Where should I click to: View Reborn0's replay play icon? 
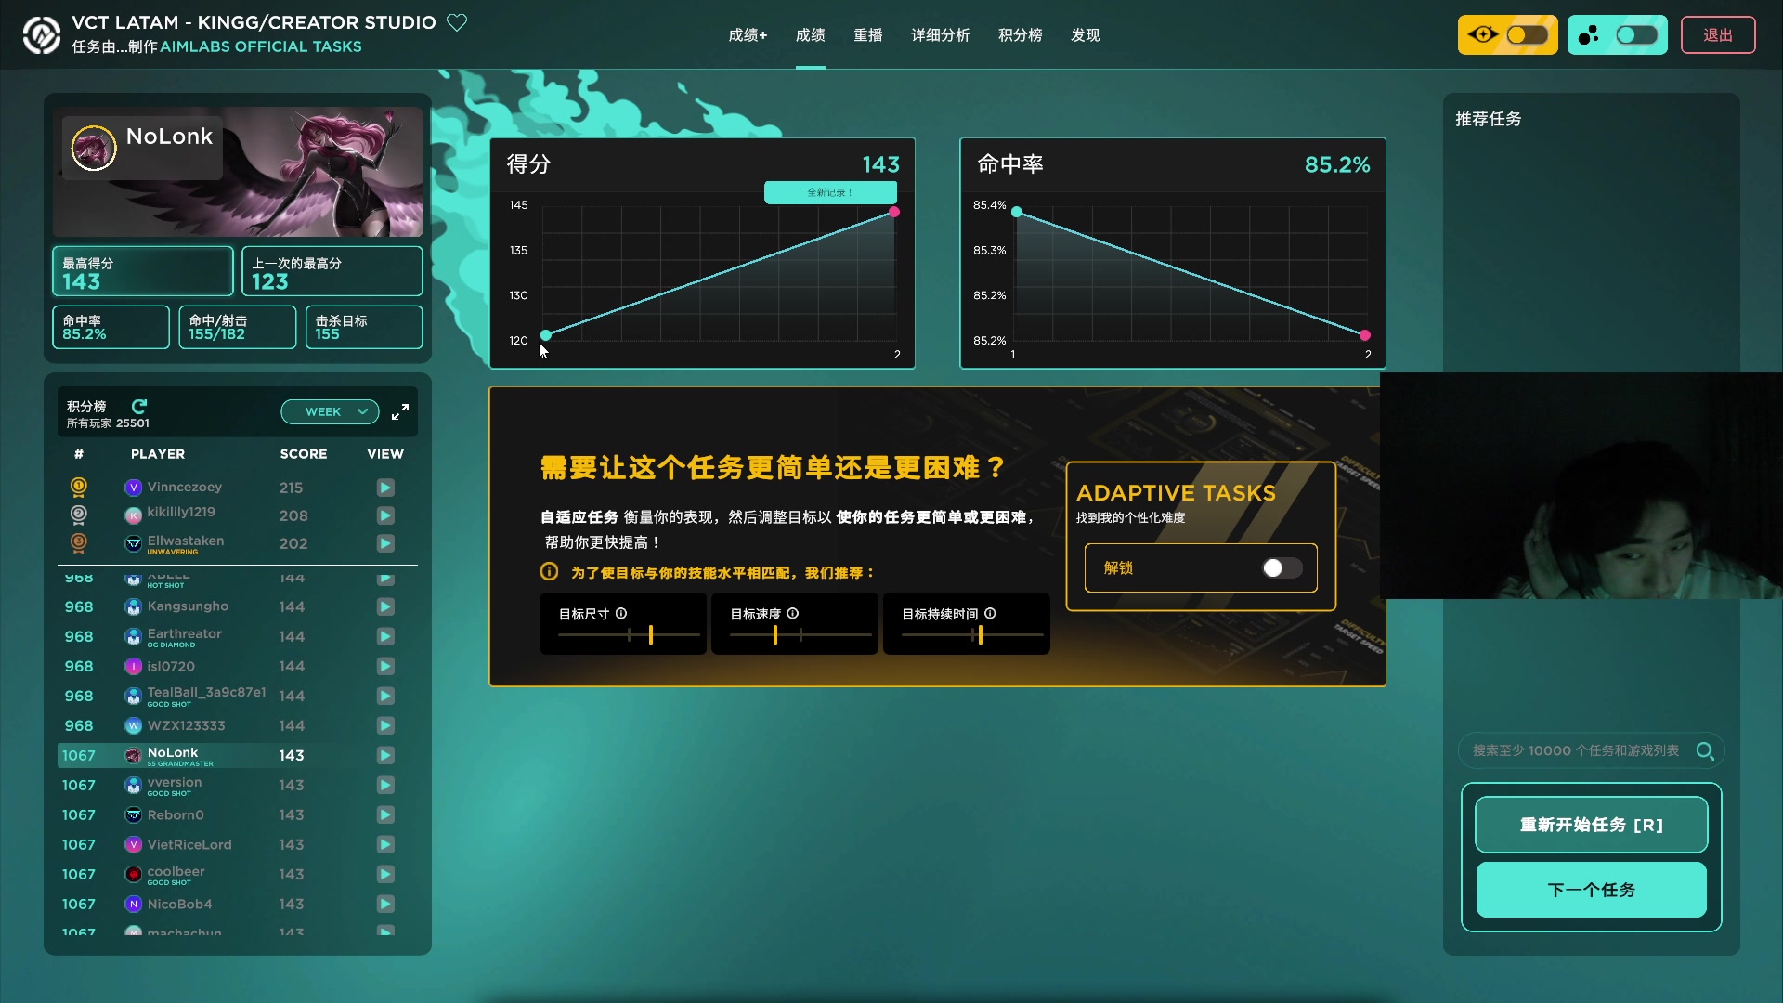385,814
